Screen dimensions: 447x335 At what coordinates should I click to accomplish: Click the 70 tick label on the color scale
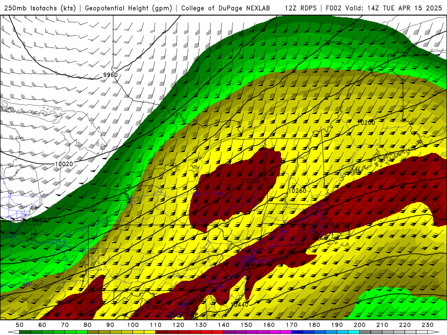[65, 325]
